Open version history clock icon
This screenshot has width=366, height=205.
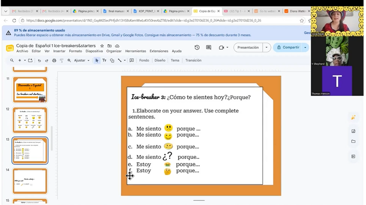coord(197,47)
